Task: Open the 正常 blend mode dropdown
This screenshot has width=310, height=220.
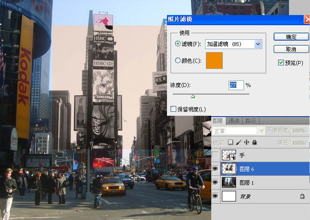Action: click(x=238, y=131)
